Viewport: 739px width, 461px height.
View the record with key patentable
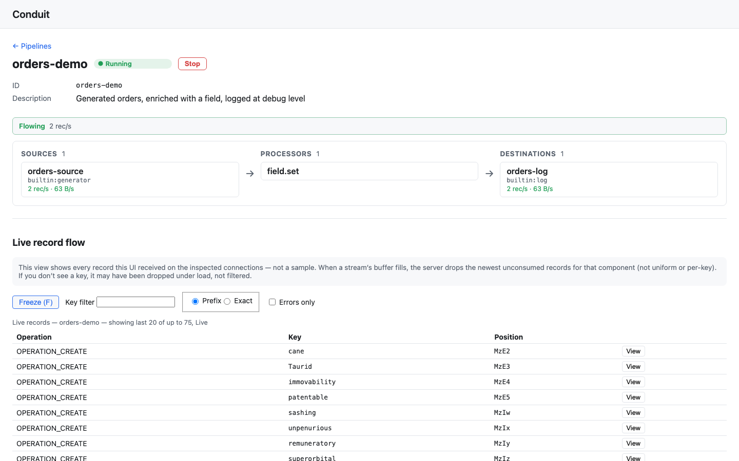pyautogui.click(x=633, y=397)
